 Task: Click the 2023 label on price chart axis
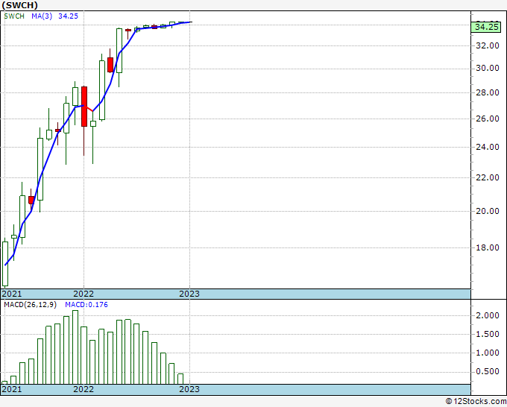click(189, 294)
